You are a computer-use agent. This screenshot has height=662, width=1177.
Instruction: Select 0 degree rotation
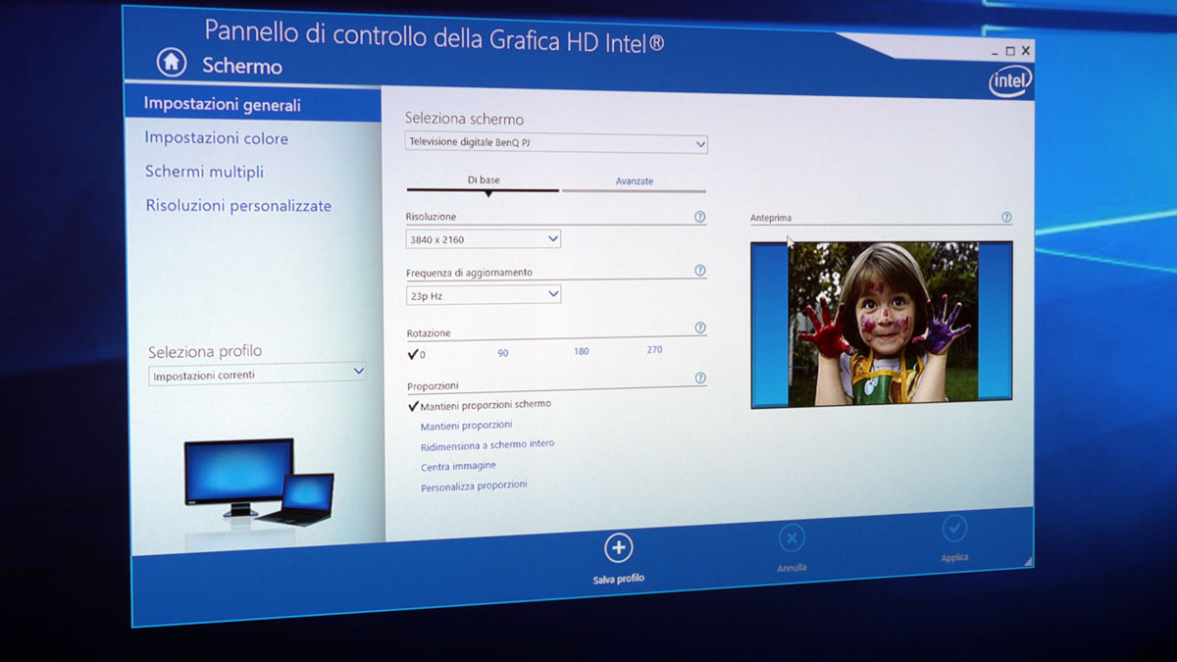(416, 354)
